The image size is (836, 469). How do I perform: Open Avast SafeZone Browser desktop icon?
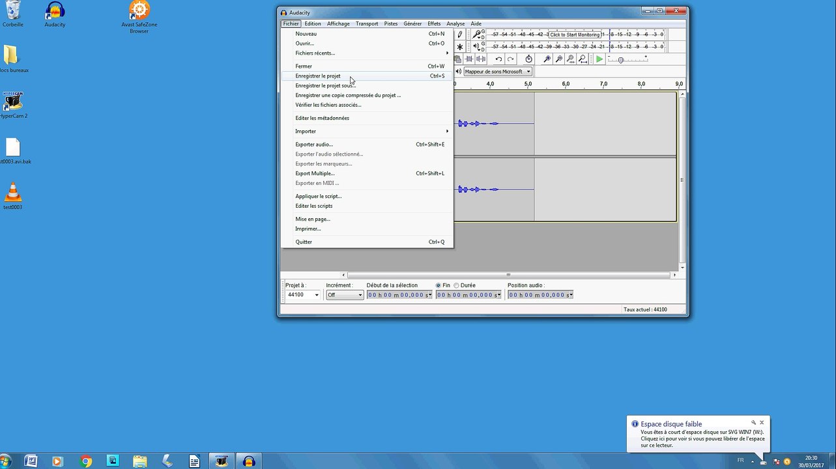139,17
